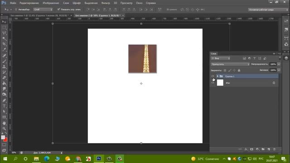Select the Magic Wand tool
The height and width of the screenshot is (163, 290).
click(4, 38)
